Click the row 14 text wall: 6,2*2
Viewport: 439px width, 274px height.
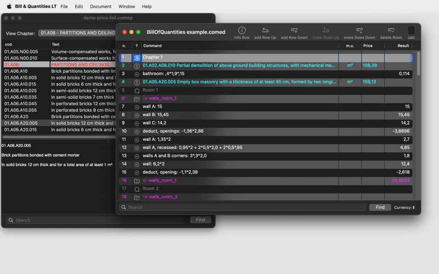click(154, 164)
